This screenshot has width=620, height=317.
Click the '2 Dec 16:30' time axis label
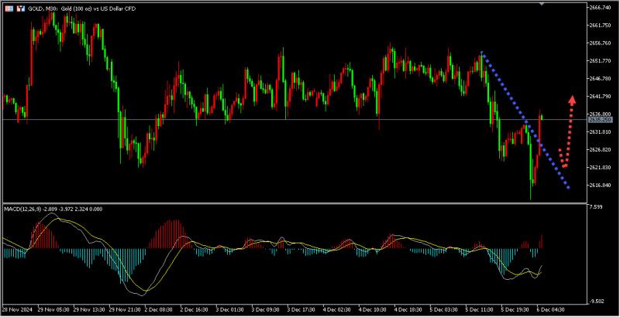point(195,310)
